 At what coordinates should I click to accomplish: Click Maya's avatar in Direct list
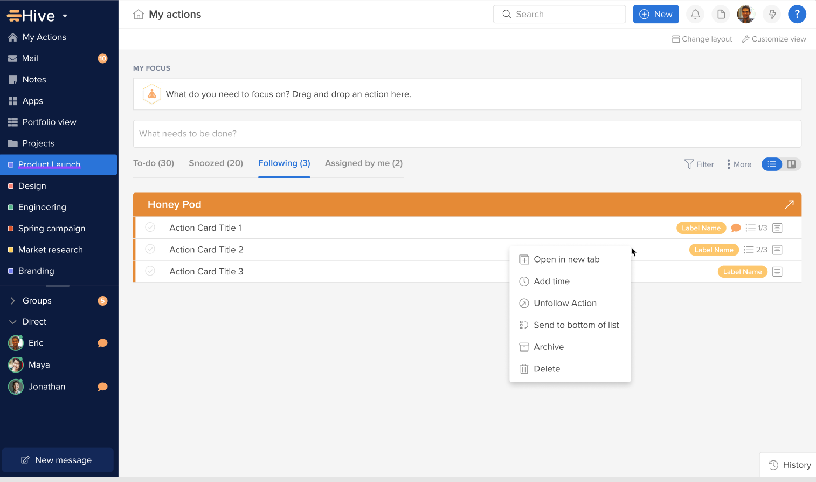pyautogui.click(x=16, y=365)
